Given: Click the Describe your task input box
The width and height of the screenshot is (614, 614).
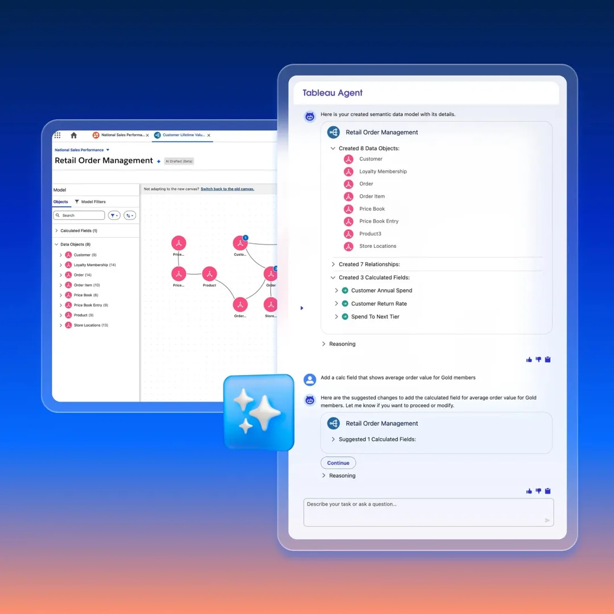Looking at the screenshot, I should pos(429,512).
